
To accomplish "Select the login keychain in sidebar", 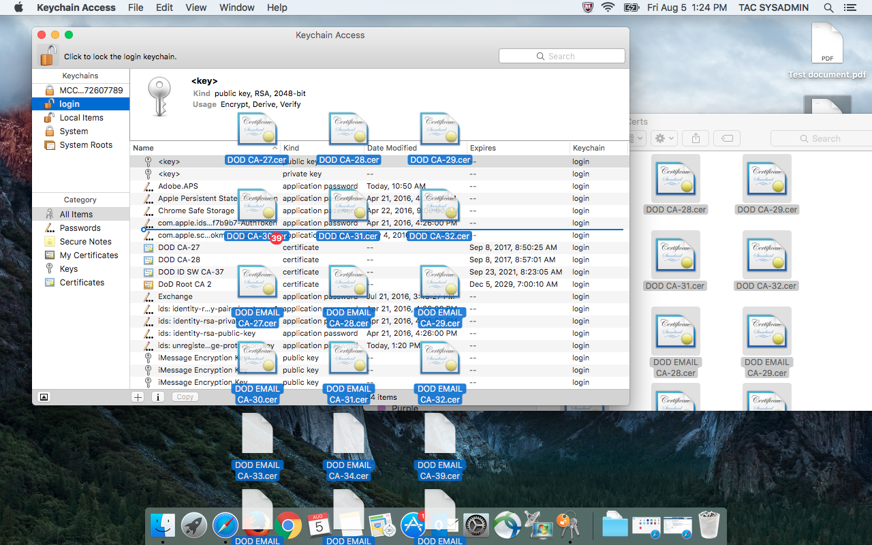I will coord(80,104).
